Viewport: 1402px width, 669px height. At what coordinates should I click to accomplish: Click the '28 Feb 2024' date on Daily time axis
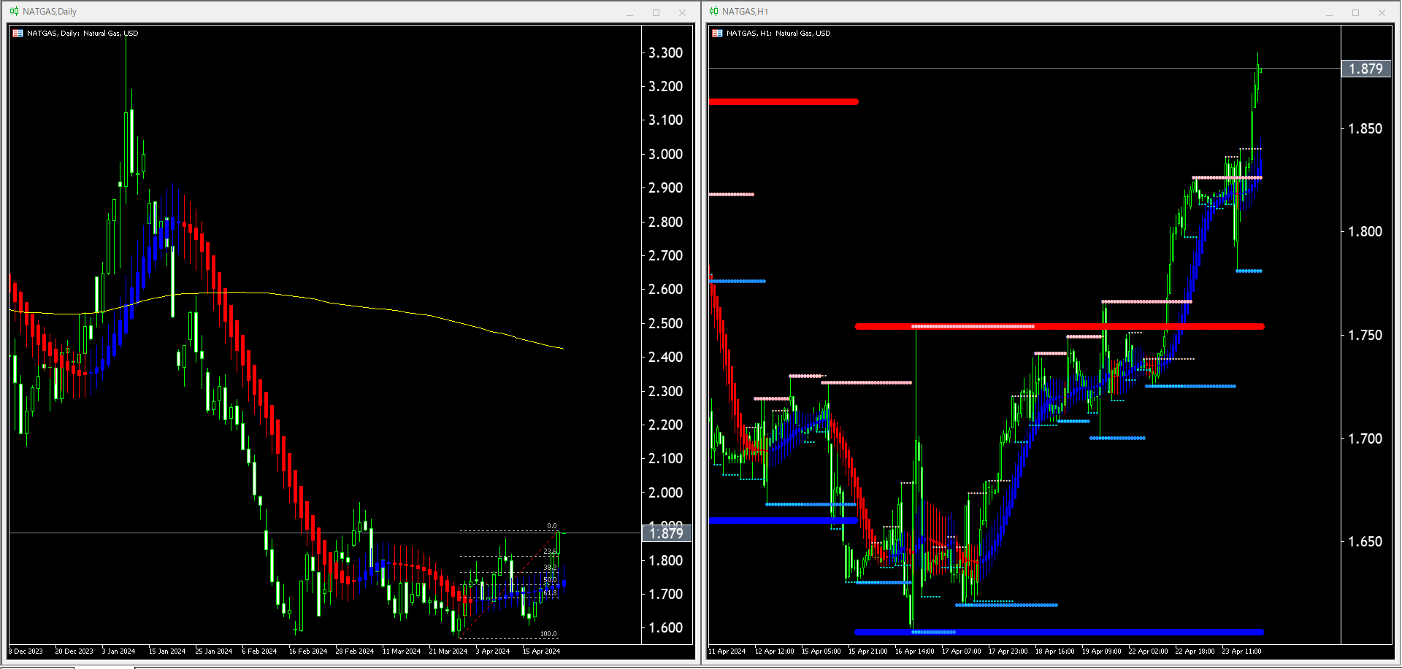click(x=355, y=651)
